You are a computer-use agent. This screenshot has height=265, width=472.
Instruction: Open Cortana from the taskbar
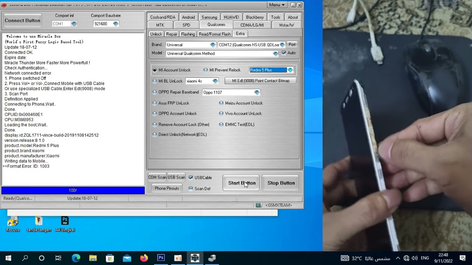click(42, 258)
